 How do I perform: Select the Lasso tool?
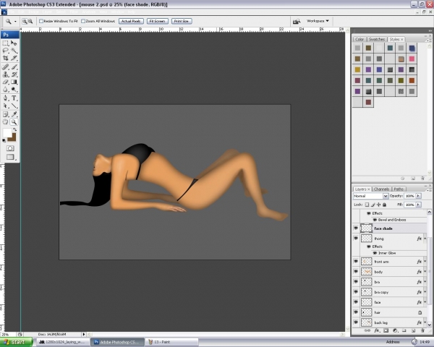tap(5, 51)
